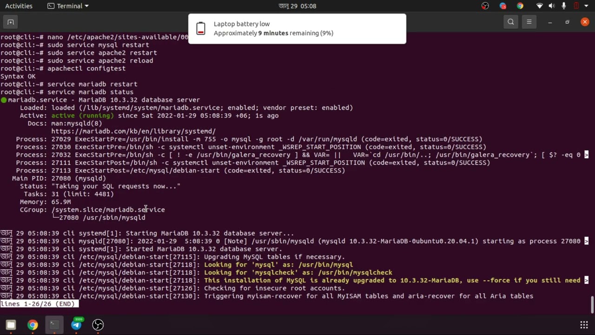This screenshot has height=335, width=595.
Task: Open the Activities overview
Action: [x=19, y=6]
